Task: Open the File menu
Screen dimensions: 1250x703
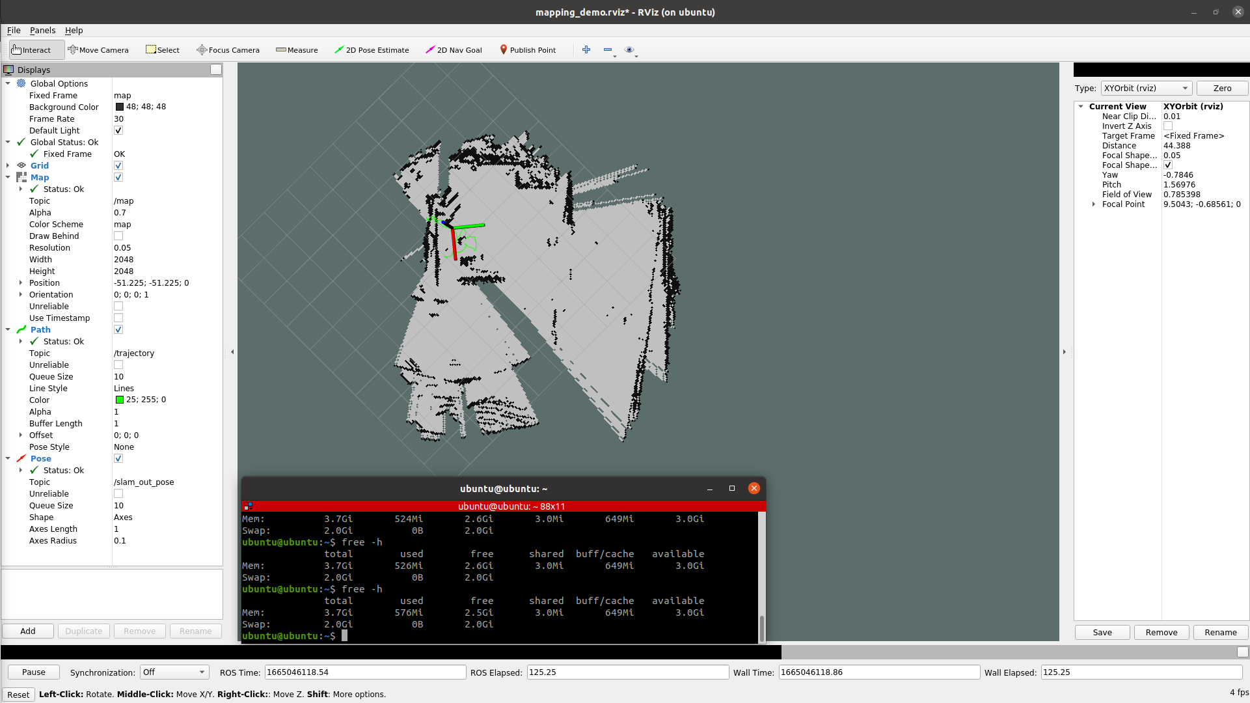Action: pyautogui.click(x=14, y=31)
